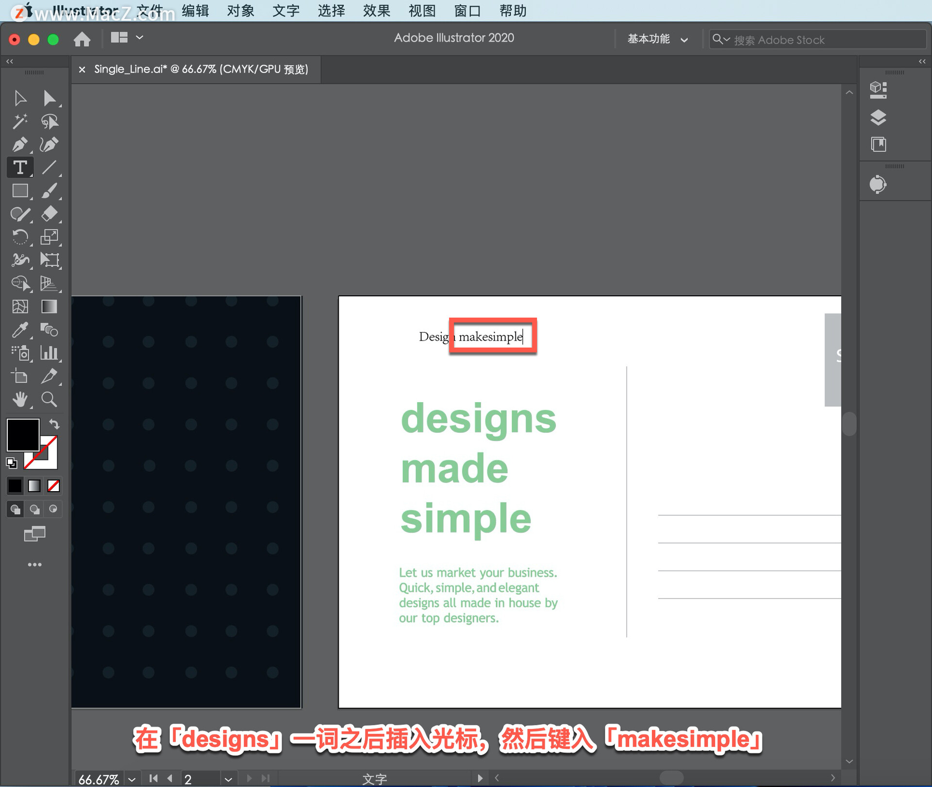The width and height of the screenshot is (932, 787).
Task: Select the Paintbrush tool
Action: [x=49, y=191]
